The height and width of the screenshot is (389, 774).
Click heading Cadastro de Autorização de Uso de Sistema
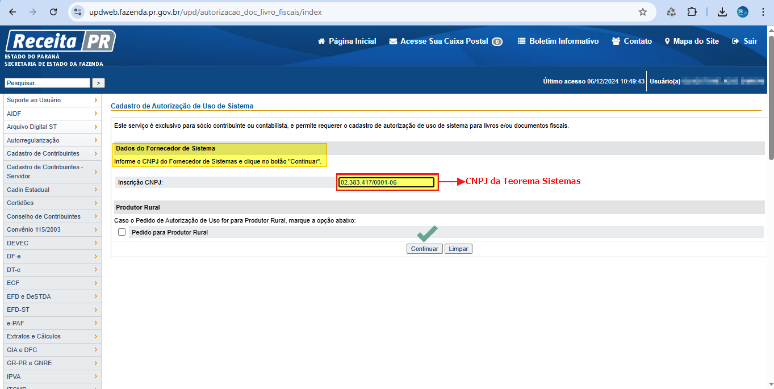point(182,106)
